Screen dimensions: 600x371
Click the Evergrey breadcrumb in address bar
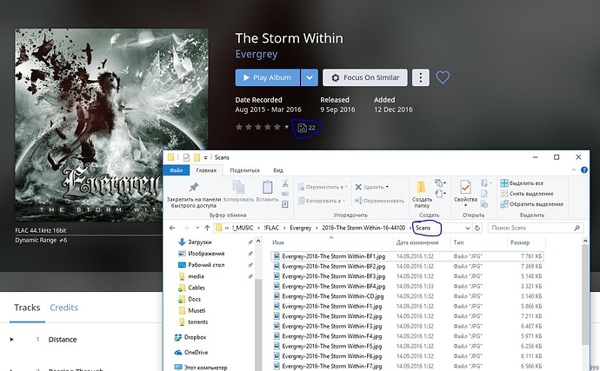(300, 228)
